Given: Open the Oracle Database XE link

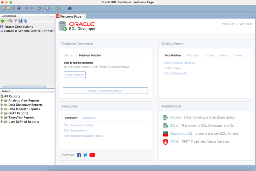Looking at the screenshot, I should [175, 73].
